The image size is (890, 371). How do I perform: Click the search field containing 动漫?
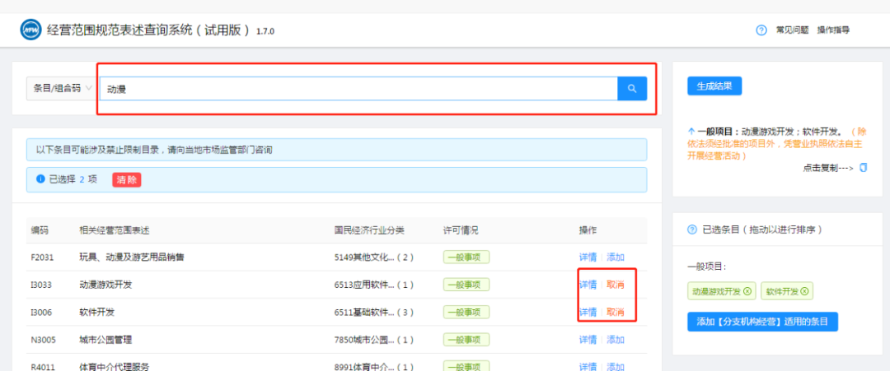point(358,88)
